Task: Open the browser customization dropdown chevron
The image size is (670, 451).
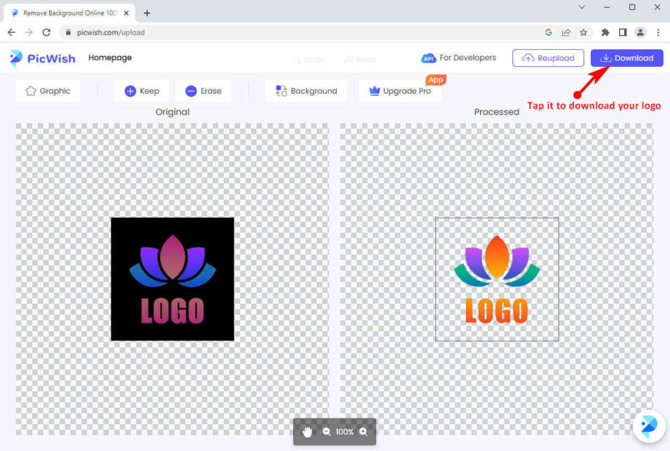Action: 582,7
